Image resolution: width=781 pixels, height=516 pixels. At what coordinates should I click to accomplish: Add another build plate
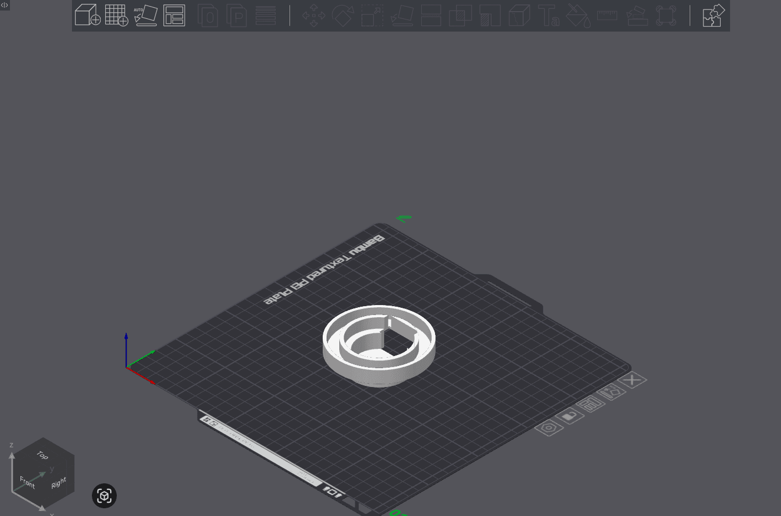pyautogui.click(x=117, y=16)
